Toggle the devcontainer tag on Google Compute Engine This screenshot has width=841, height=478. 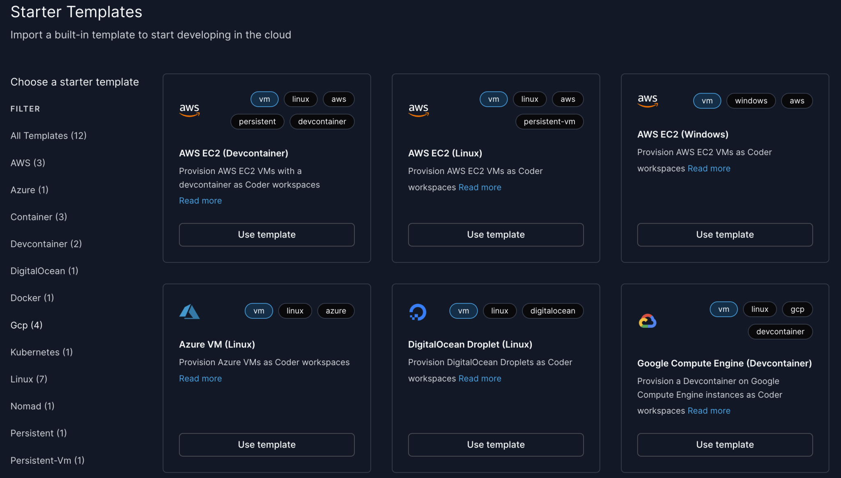pos(780,332)
